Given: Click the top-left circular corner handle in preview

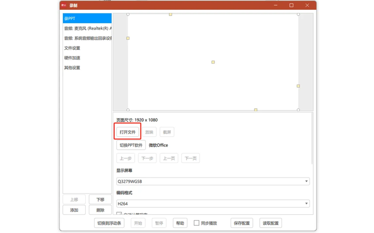Looking at the screenshot, I should point(128,14).
